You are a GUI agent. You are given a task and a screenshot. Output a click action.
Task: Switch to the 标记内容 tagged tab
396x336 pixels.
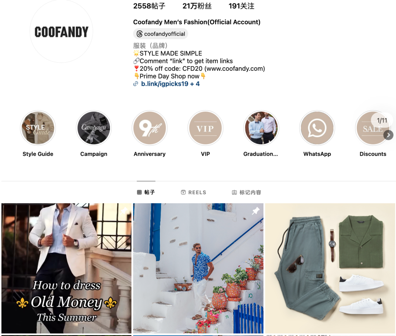pos(246,192)
